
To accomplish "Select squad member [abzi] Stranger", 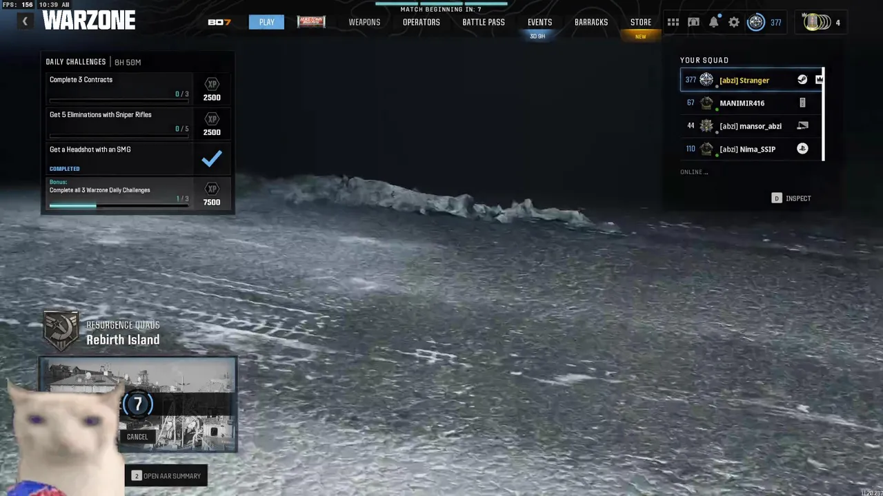I will (751, 80).
